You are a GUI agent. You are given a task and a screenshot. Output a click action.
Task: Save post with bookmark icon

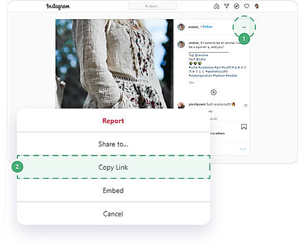[x=244, y=127]
